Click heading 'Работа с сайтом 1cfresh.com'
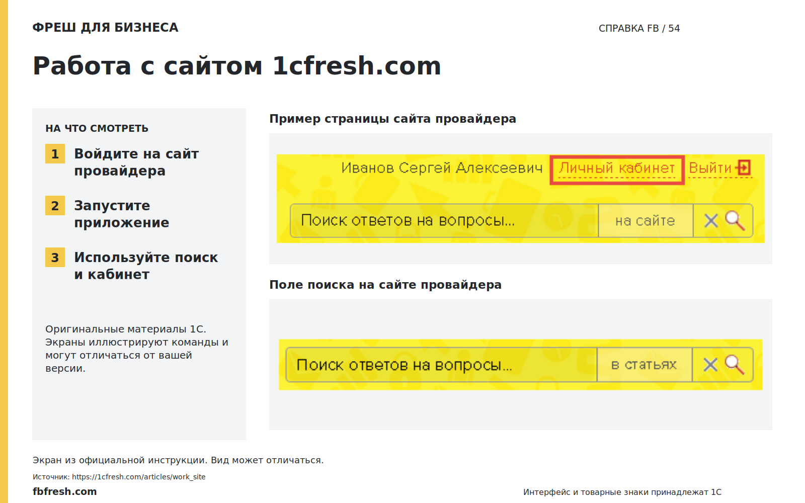Image resolution: width=805 pixels, height=503 pixels. coord(236,66)
